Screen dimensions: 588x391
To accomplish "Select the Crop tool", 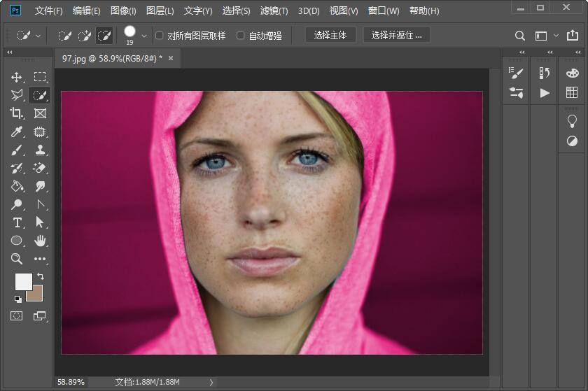I will [16, 113].
